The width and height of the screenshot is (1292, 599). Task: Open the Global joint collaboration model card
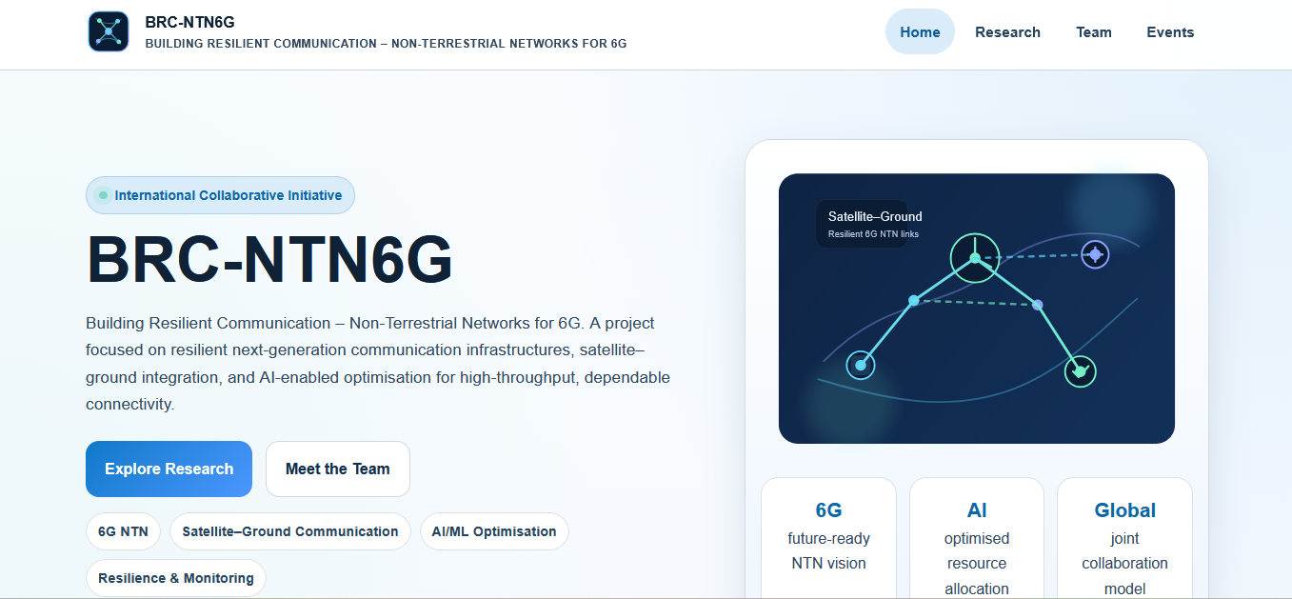pos(1124,538)
